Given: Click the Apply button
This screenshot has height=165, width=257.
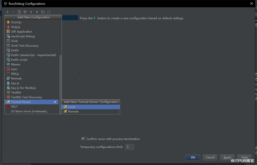Looking at the screenshot, I should [227, 158].
